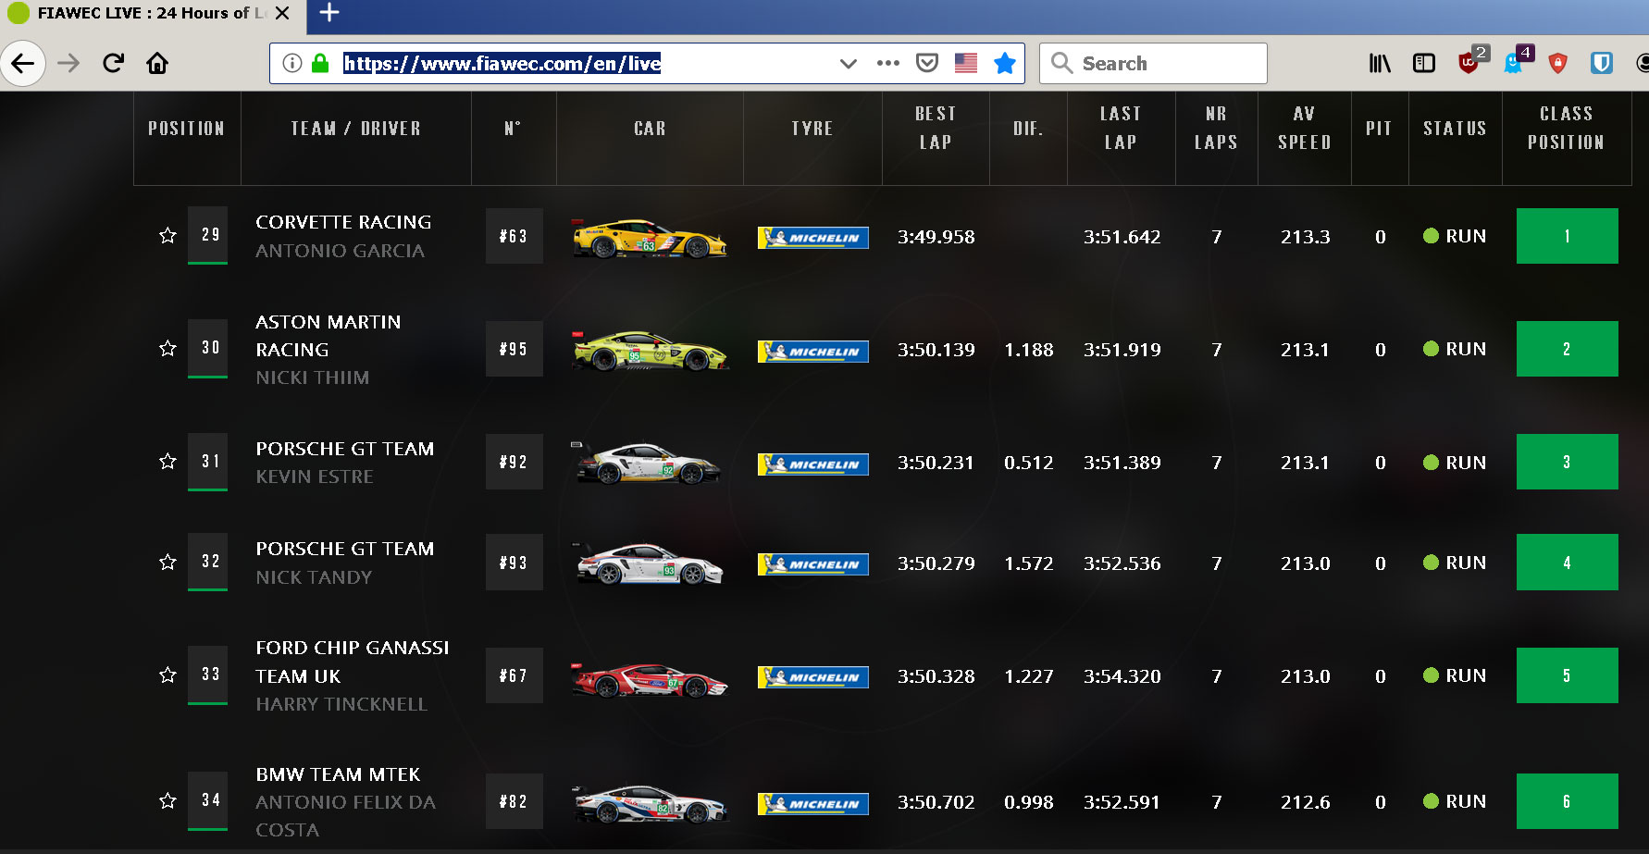Click the browser back arrow button

pyautogui.click(x=23, y=64)
